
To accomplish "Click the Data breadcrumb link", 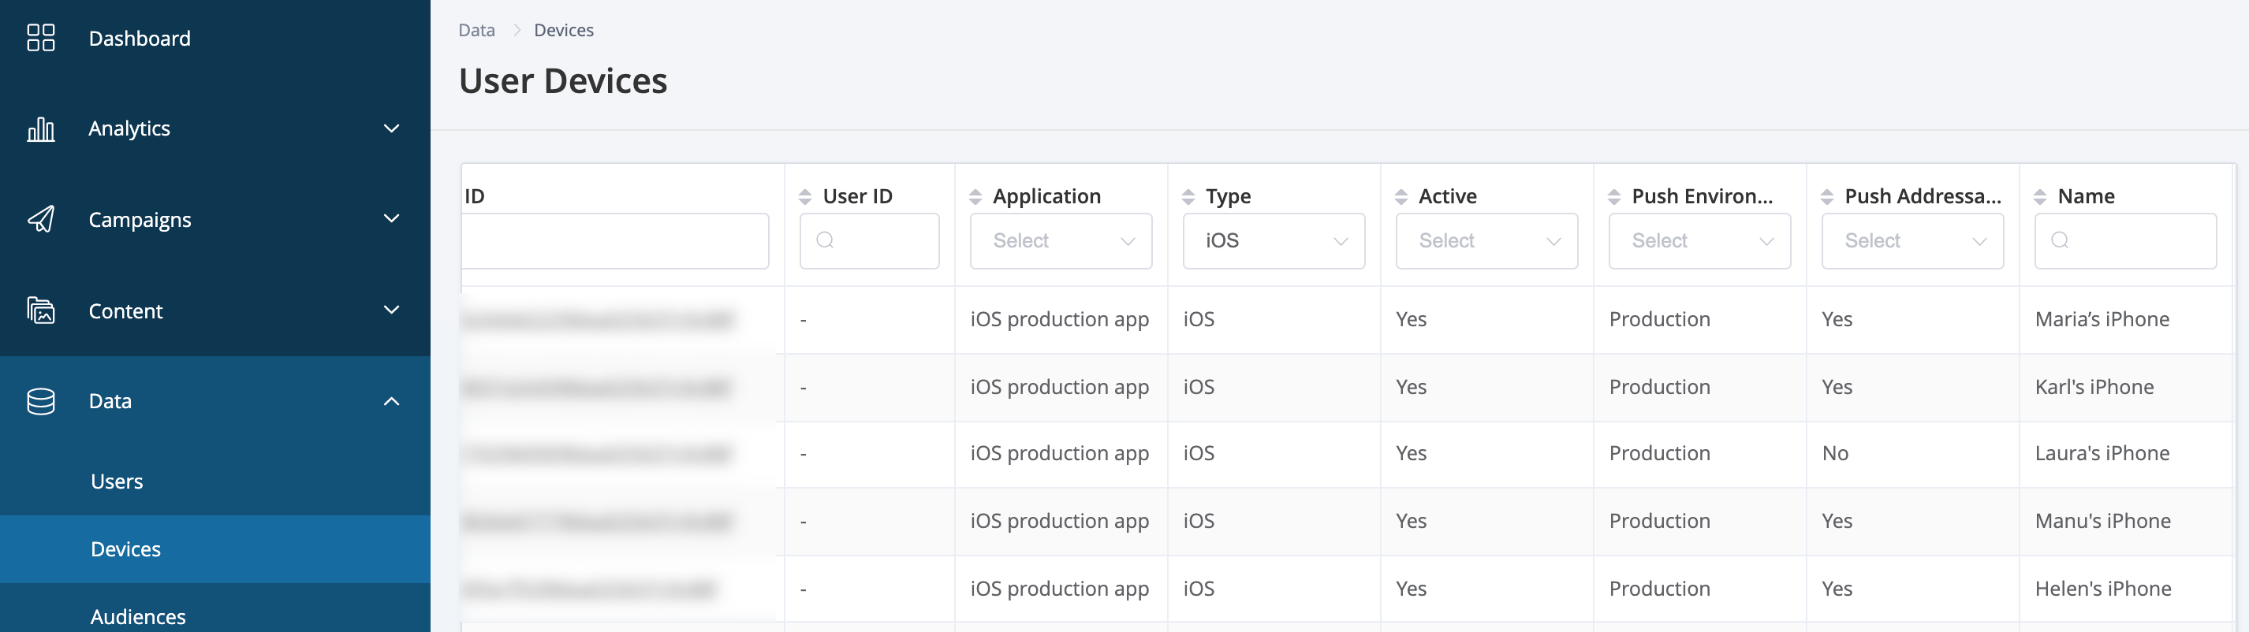I will [476, 31].
